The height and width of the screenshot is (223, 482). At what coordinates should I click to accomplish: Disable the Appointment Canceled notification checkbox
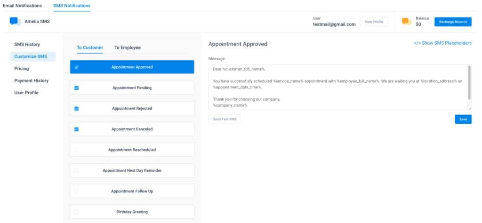coord(77,129)
